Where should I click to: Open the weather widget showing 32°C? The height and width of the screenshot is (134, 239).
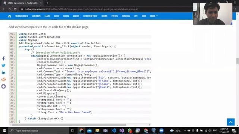coord(175,131)
